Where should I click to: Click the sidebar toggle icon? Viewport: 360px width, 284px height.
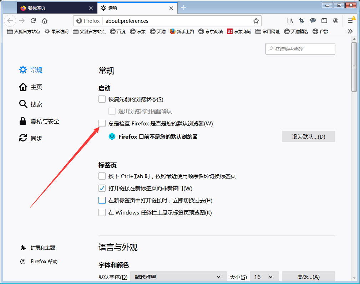coord(324,21)
